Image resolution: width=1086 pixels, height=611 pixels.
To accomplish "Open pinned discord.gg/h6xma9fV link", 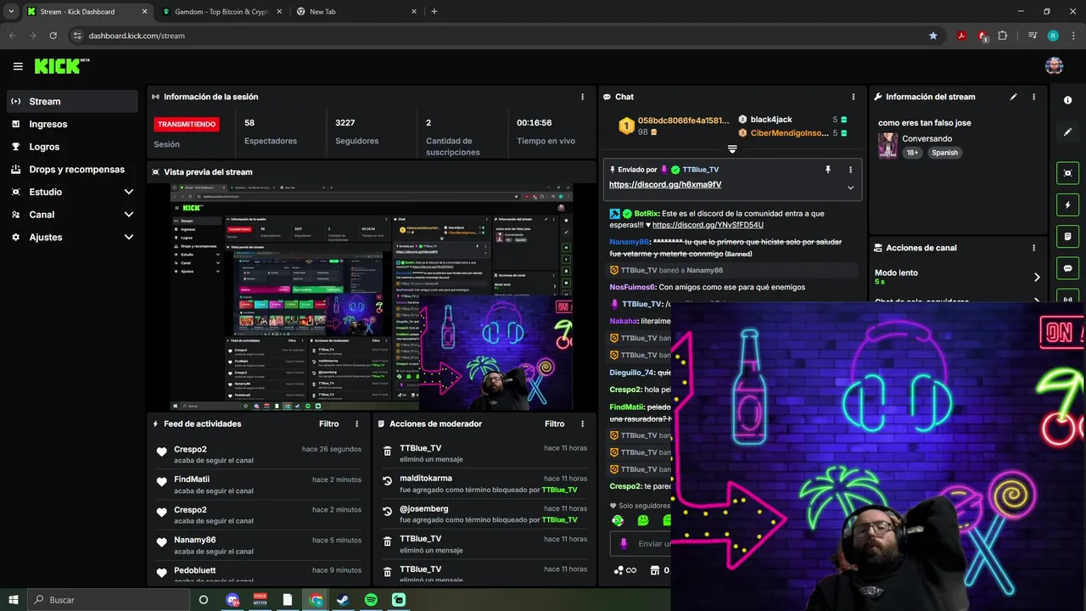I will coord(665,184).
